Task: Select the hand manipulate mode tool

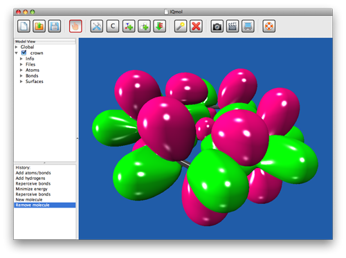Action: [75, 26]
